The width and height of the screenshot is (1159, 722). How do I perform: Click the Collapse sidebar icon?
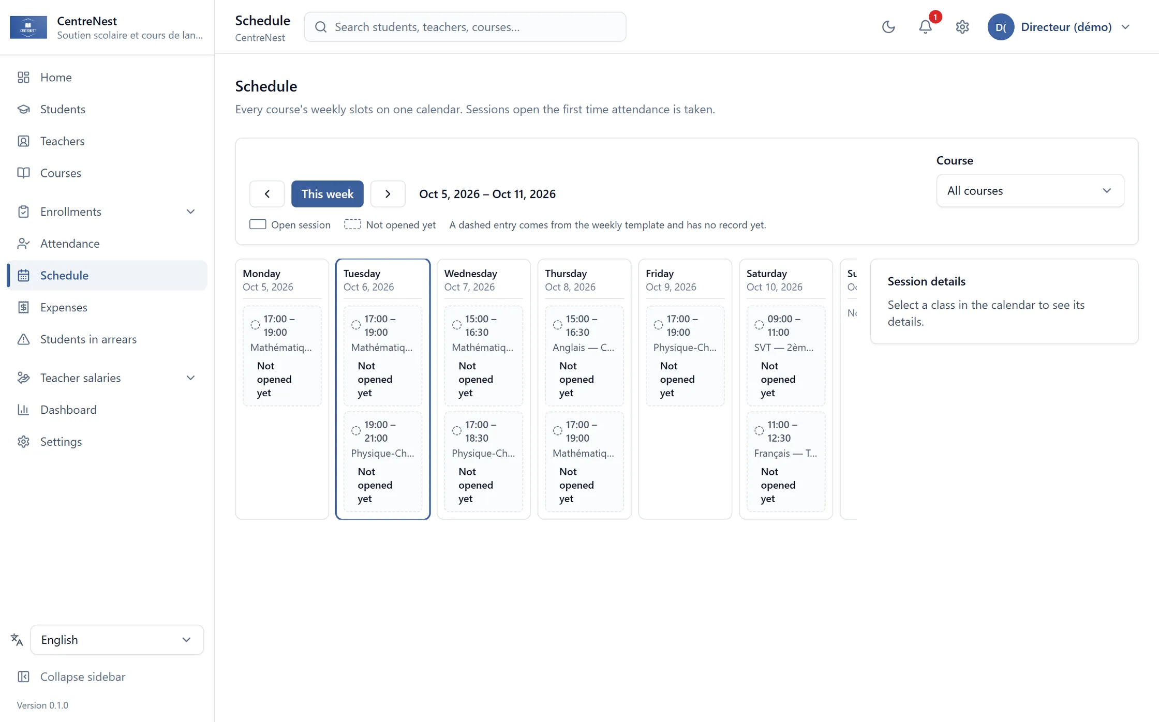point(23,676)
